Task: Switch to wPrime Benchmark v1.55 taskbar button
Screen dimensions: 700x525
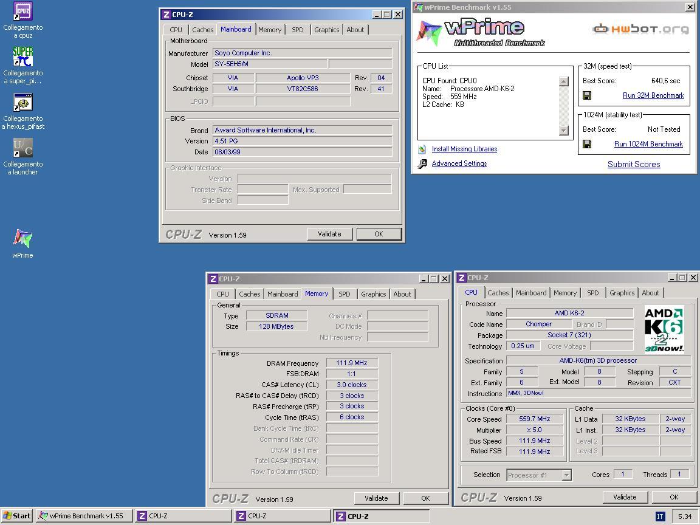Action: 84,516
